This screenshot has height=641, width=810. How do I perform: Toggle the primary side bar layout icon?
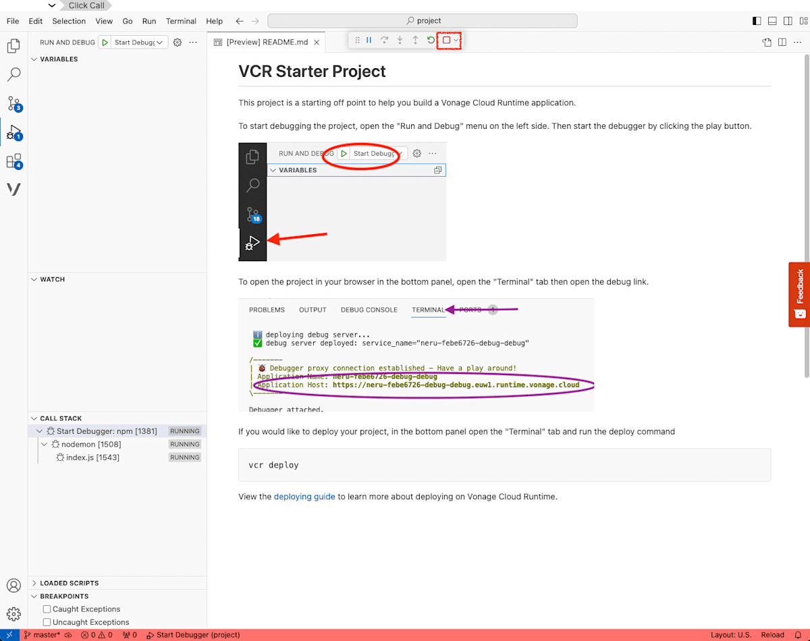click(757, 21)
